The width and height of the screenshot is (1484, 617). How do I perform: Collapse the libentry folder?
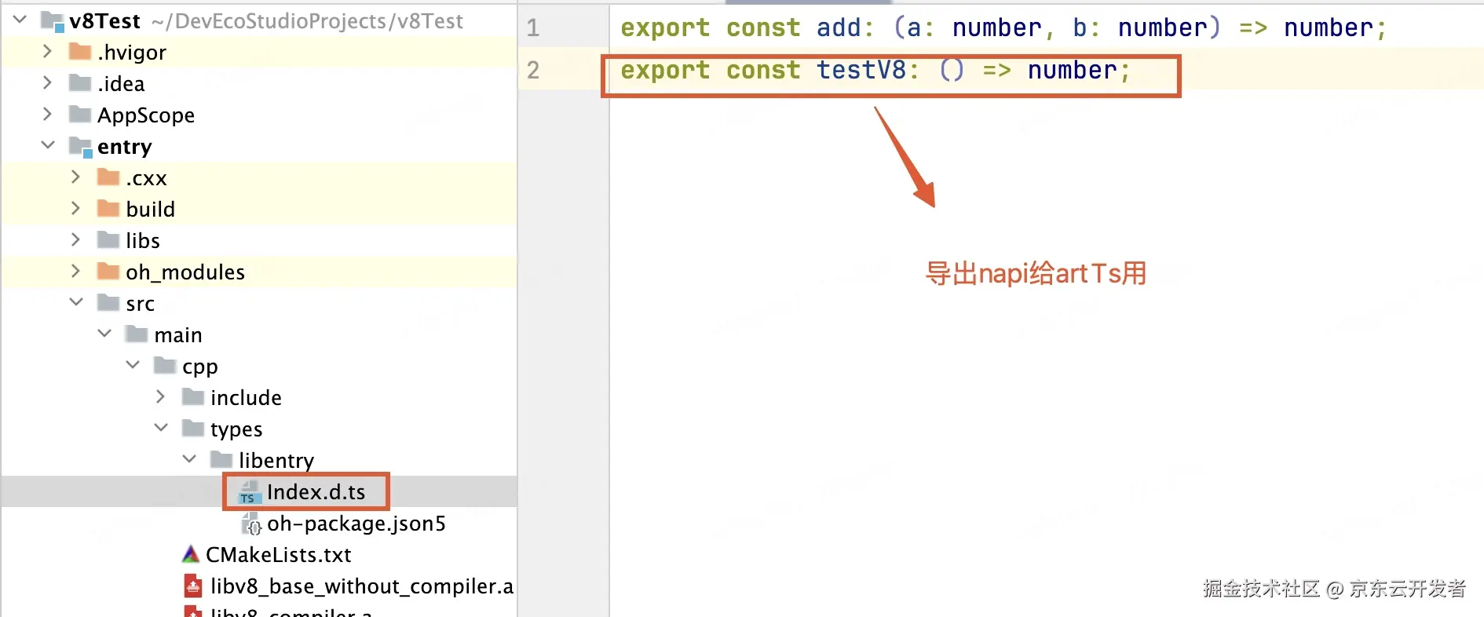pos(189,459)
